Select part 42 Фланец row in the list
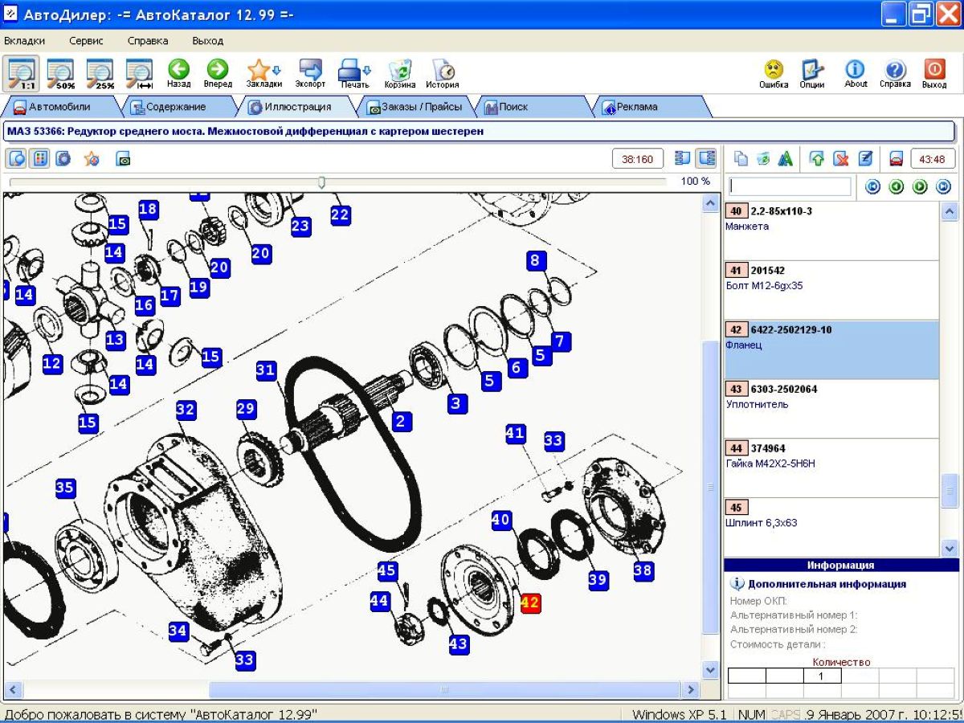The image size is (964, 723). pyautogui.click(x=831, y=349)
